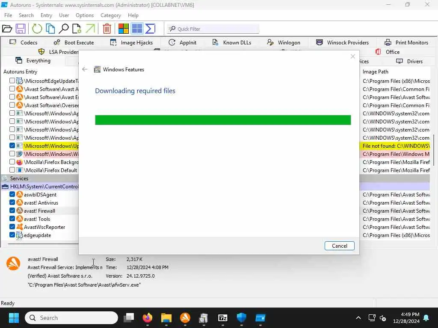438x328 pixels.
Task: Click the Open file toolbar icon
Action: pyautogui.click(x=7, y=29)
